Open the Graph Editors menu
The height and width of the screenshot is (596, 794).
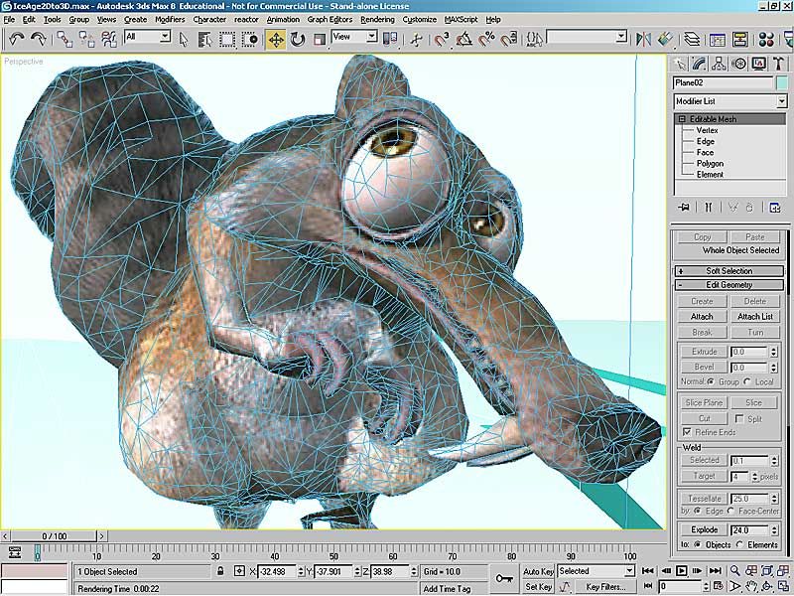(330, 19)
